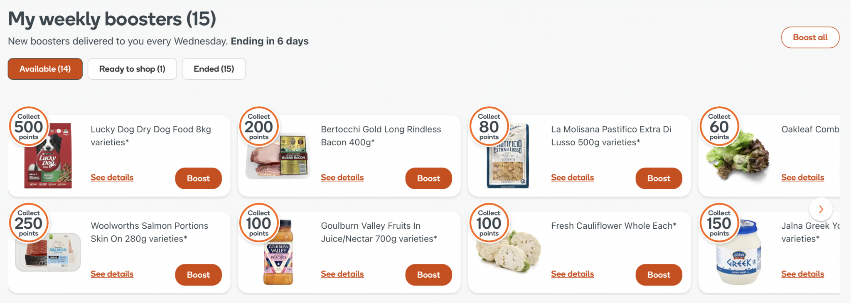
Task: View details of the Oakleaf offer
Action: [x=802, y=177]
